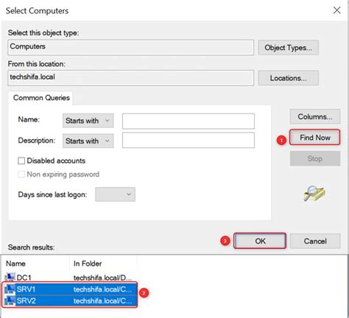Confirm selection with OK
Viewport: 349px width, 318px height.
click(x=260, y=241)
